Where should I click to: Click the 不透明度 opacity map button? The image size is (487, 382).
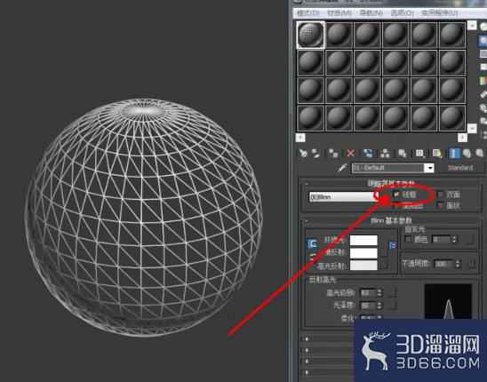pos(471,264)
